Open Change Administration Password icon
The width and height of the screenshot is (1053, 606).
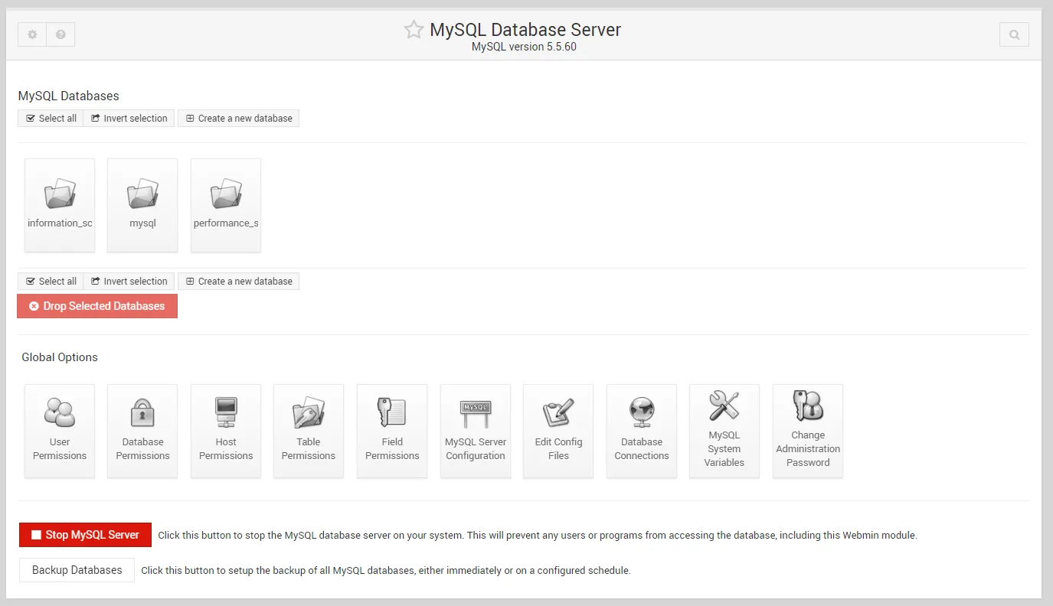click(808, 406)
